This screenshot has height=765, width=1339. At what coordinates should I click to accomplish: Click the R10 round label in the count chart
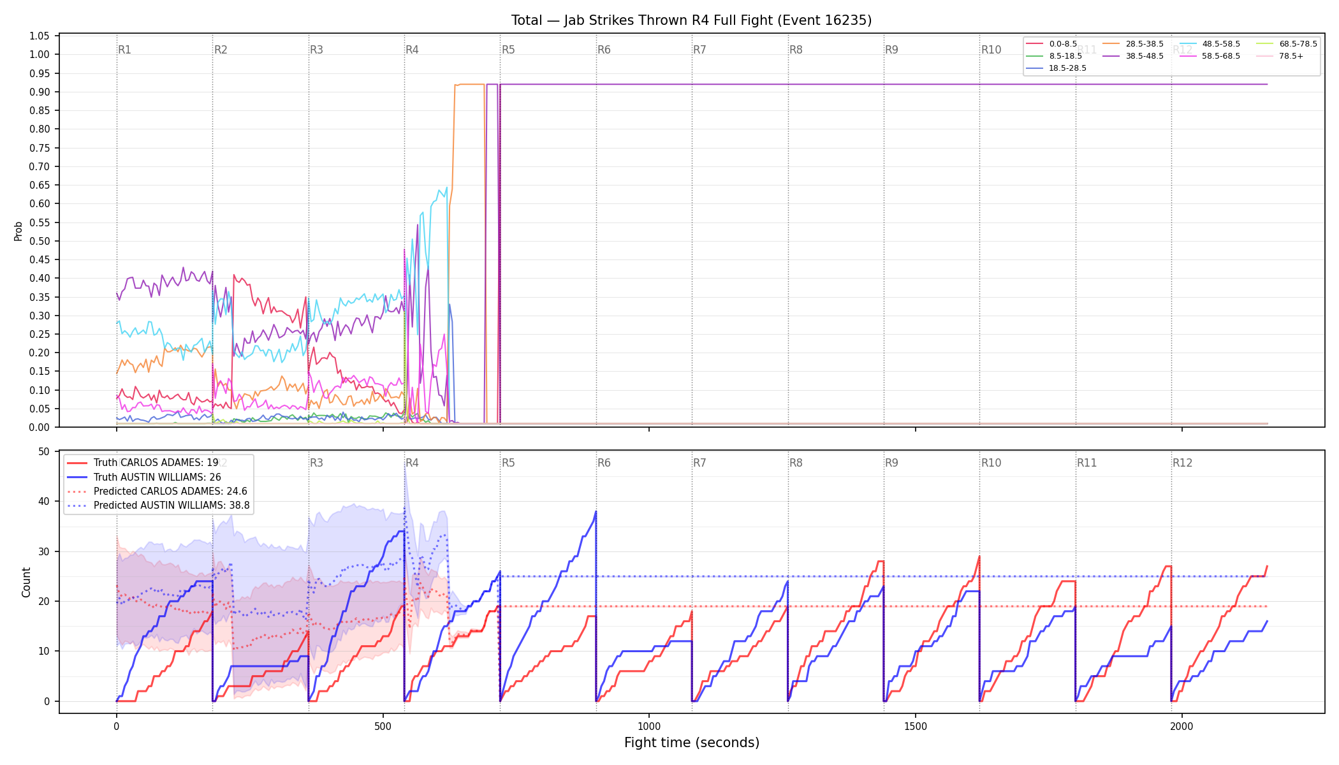(x=991, y=463)
